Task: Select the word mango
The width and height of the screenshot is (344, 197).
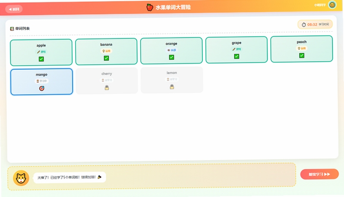Action: 42,82
